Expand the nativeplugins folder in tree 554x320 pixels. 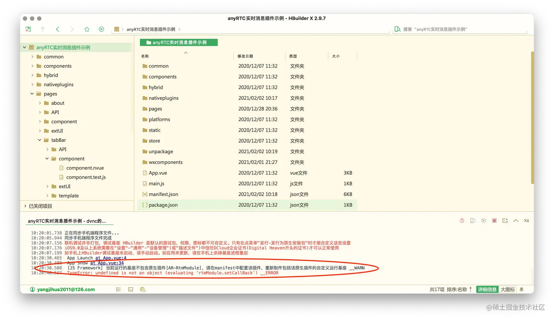tap(32, 84)
